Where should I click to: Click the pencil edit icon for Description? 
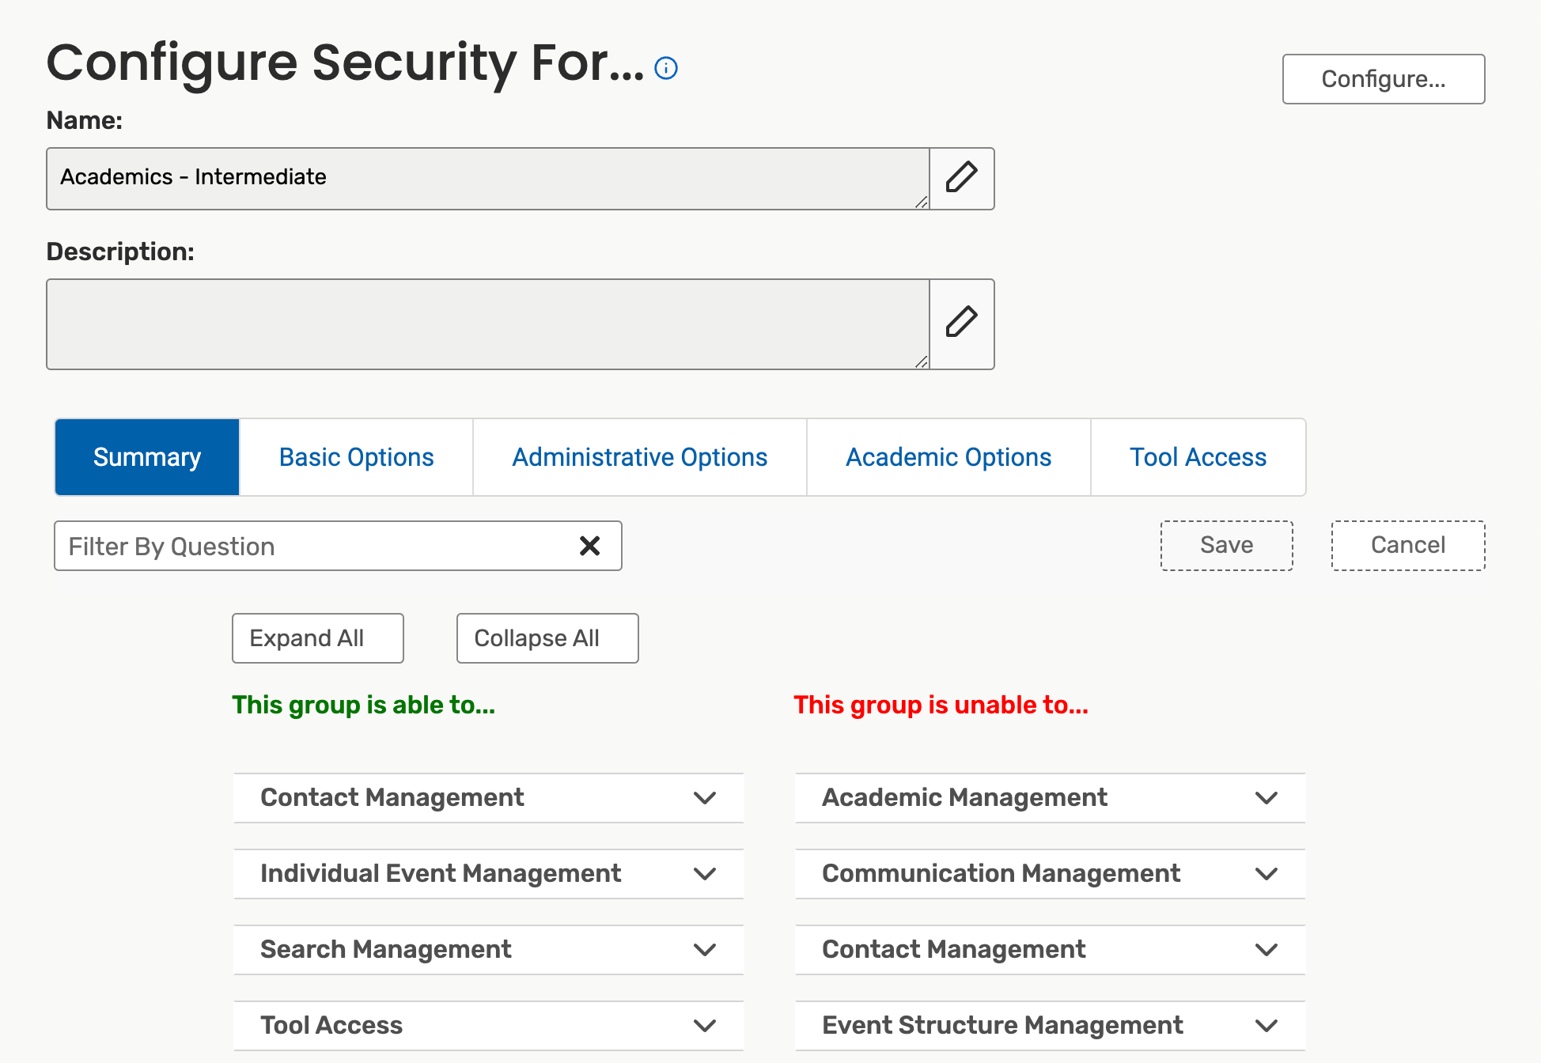tap(961, 323)
